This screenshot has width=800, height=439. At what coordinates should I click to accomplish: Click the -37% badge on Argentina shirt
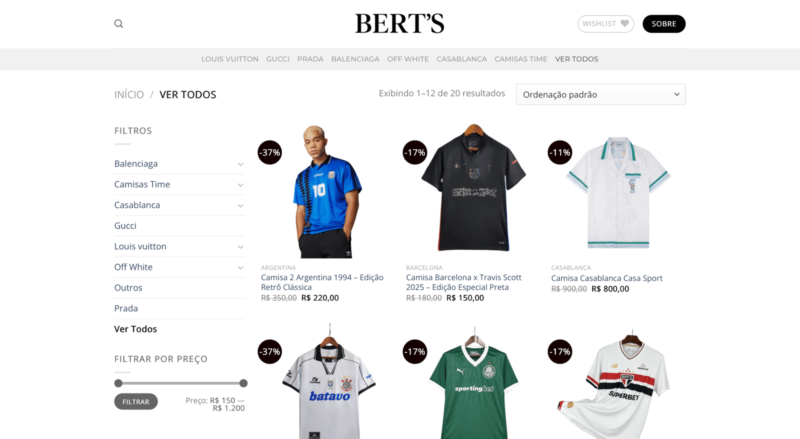coord(269,152)
